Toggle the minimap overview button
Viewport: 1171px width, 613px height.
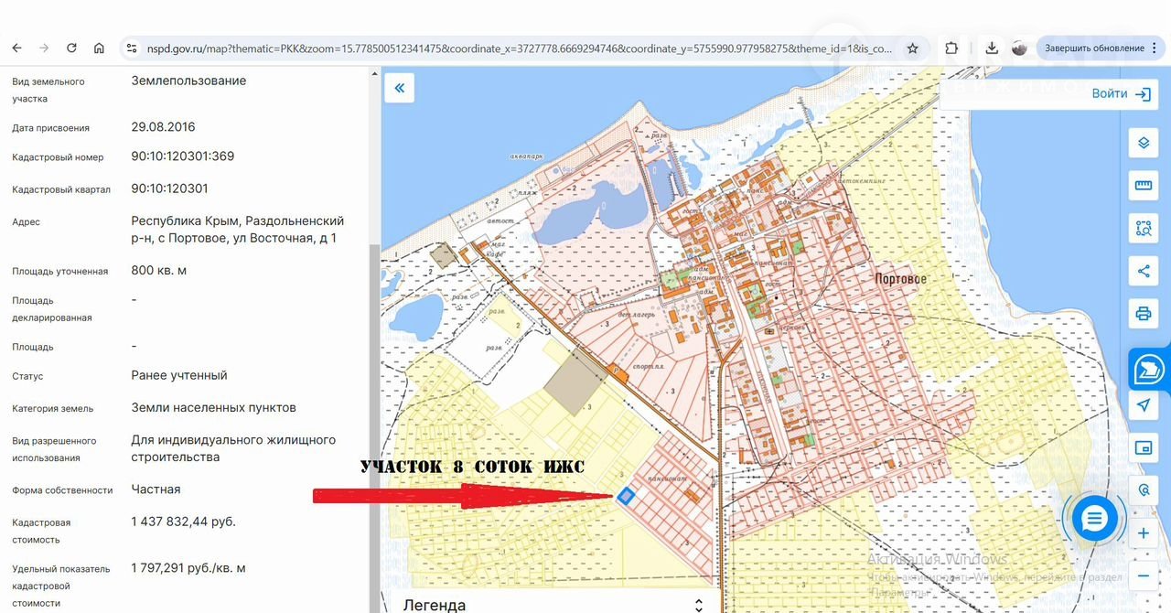tap(1143, 447)
